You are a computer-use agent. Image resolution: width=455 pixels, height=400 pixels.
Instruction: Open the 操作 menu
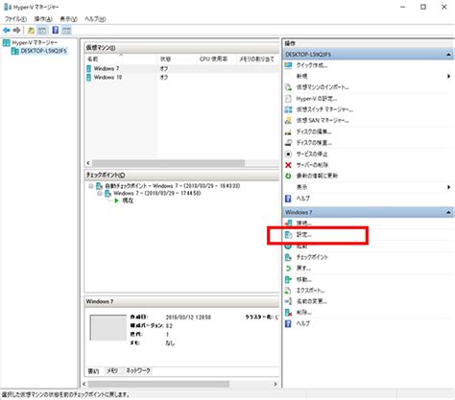coord(43,19)
